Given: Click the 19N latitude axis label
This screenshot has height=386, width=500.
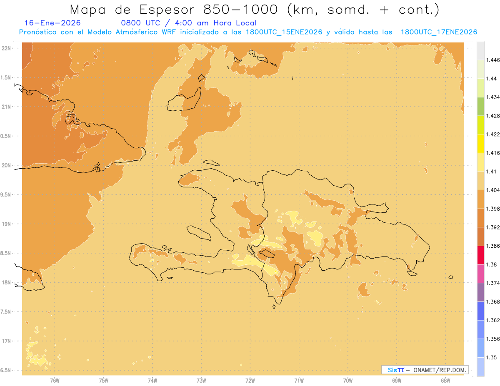Looking at the screenshot, I should tap(7, 224).
